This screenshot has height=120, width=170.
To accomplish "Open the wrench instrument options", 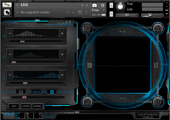I will pos(7,5).
